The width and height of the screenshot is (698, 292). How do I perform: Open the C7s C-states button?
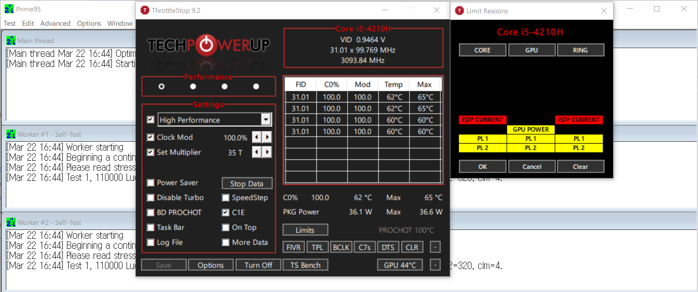[x=365, y=247]
